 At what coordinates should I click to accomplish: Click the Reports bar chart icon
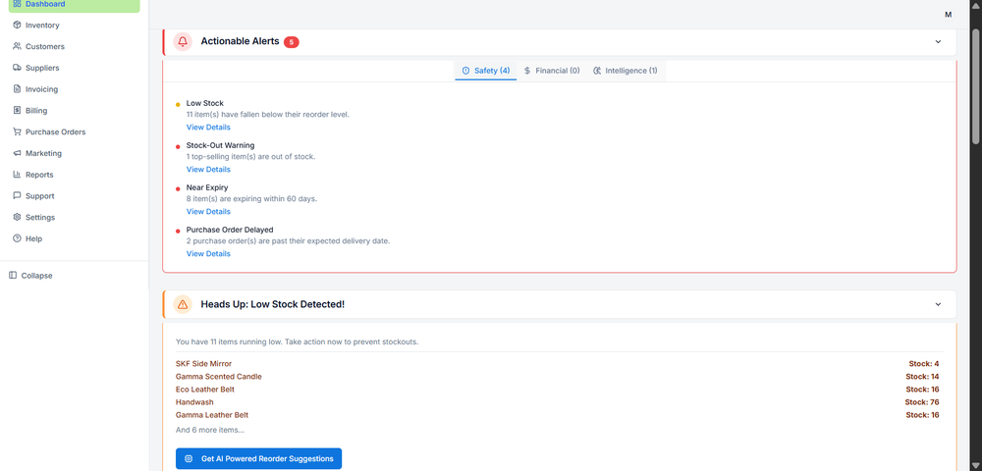point(17,175)
